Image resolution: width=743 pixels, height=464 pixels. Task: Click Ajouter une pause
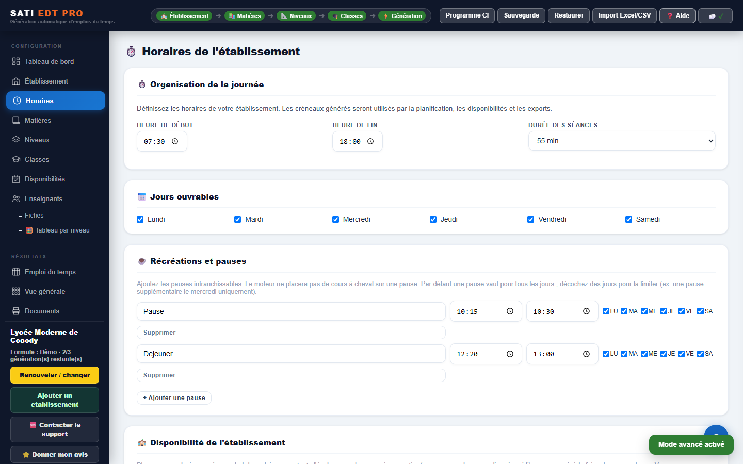pyautogui.click(x=174, y=398)
